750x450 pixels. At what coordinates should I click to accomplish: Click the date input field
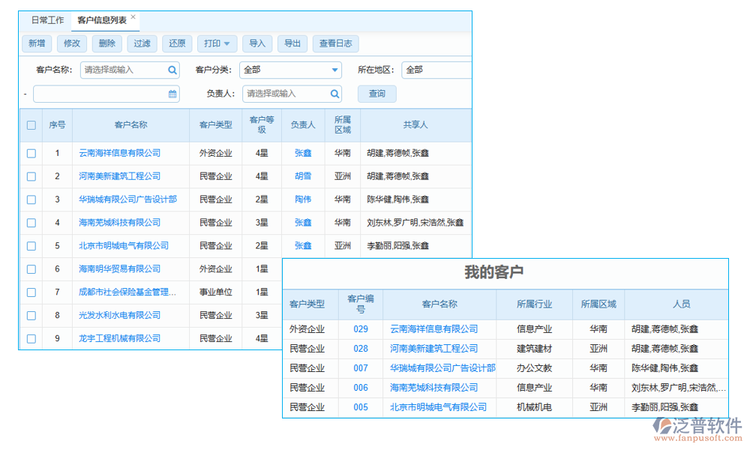(x=106, y=94)
